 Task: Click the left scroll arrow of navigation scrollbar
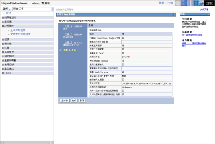tap(2, 142)
